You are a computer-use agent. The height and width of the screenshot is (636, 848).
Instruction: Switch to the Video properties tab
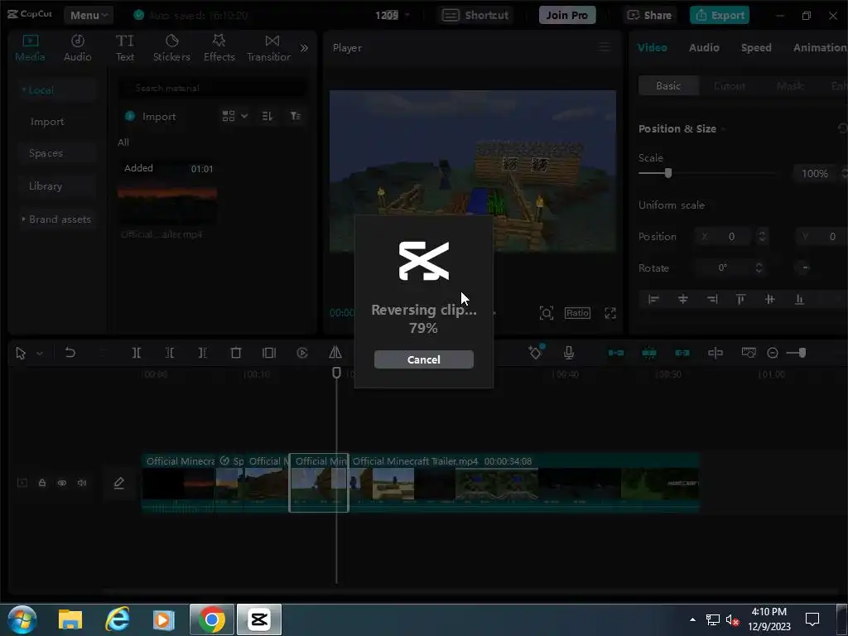point(653,47)
